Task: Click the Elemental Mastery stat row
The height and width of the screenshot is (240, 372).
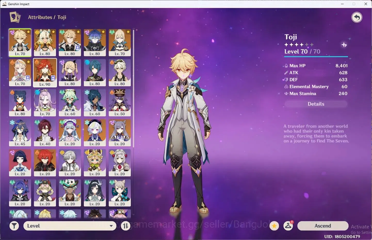Action: click(x=316, y=87)
